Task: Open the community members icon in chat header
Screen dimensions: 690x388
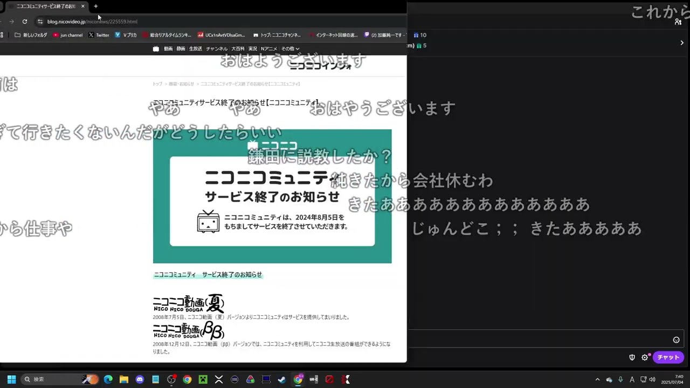Action: (x=678, y=22)
